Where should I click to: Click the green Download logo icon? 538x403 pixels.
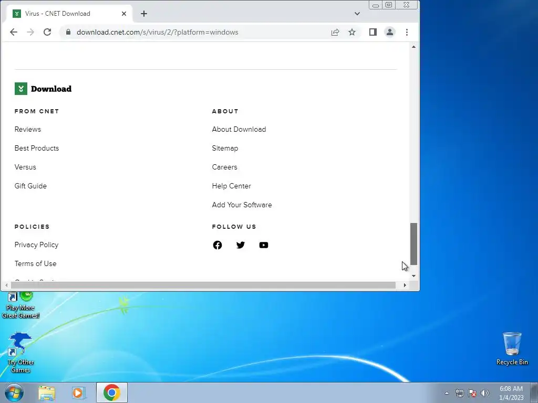click(21, 89)
